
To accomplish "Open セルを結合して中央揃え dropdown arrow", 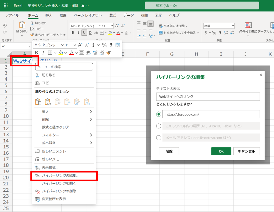I will [198, 32].
